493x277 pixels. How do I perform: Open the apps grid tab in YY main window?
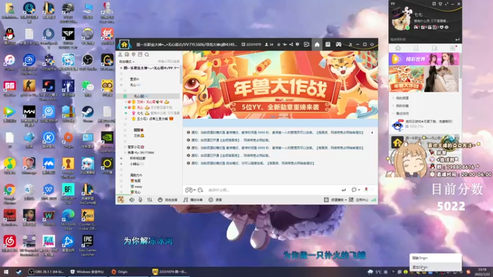point(452,48)
